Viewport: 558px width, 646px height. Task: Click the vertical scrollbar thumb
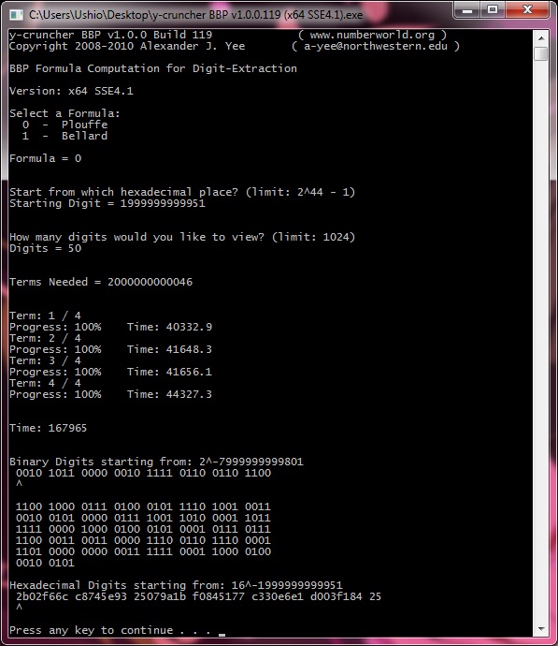pos(541,53)
